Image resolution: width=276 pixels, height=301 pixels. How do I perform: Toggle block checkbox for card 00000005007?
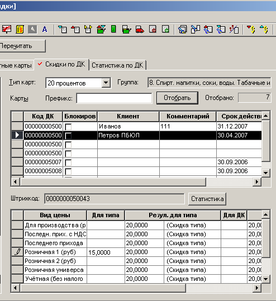(x=68, y=163)
